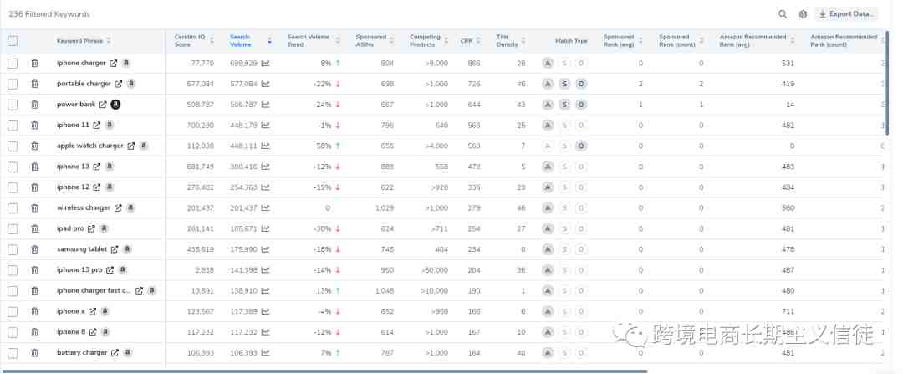
Task: Show search volume chart for samsung tablet
Action: [265, 249]
